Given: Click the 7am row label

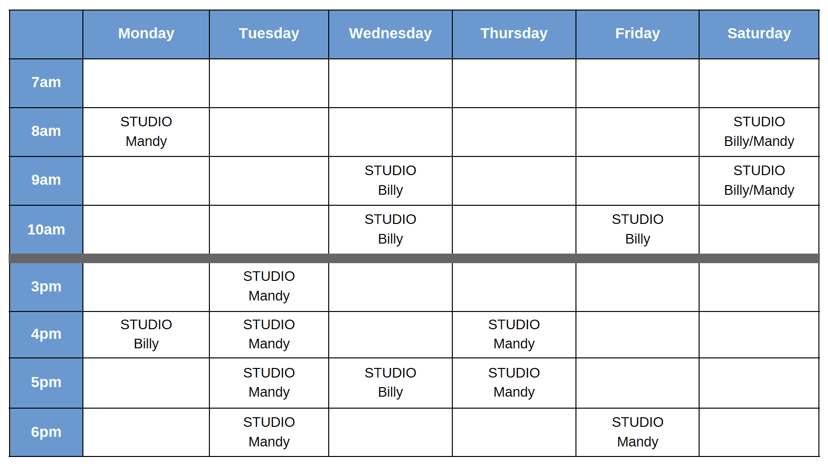Looking at the screenshot, I should tap(46, 83).
